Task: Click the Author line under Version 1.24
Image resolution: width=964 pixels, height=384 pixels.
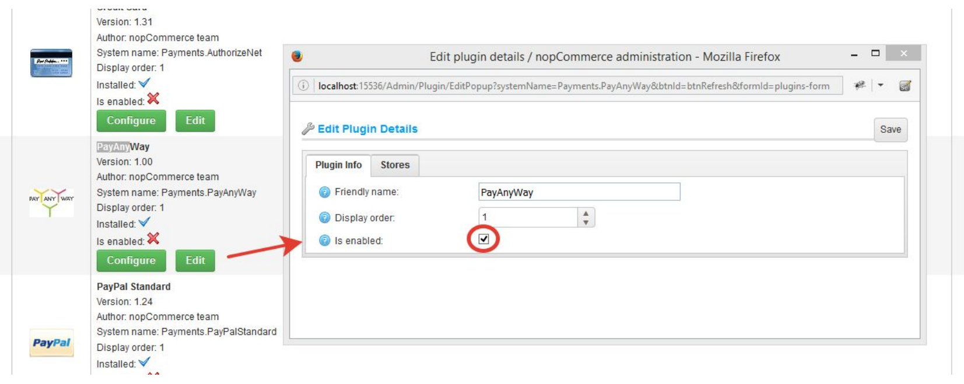Action: pyautogui.click(x=157, y=317)
